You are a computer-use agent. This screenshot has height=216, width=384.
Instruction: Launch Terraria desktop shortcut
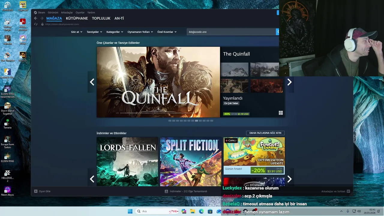[x=7, y=124]
